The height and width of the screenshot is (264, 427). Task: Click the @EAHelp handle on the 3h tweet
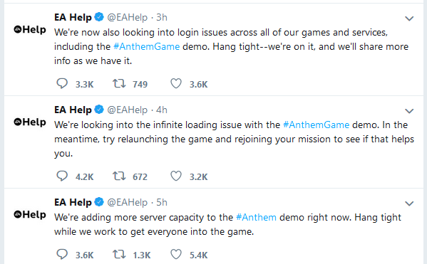127,17
